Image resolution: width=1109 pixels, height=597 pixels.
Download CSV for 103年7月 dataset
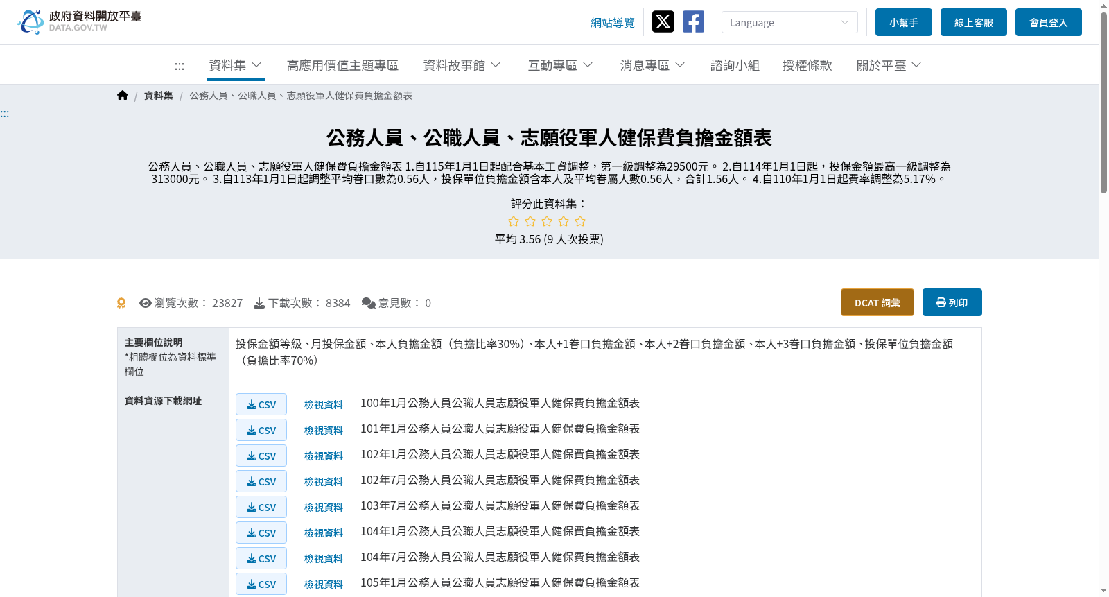tap(261, 507)
